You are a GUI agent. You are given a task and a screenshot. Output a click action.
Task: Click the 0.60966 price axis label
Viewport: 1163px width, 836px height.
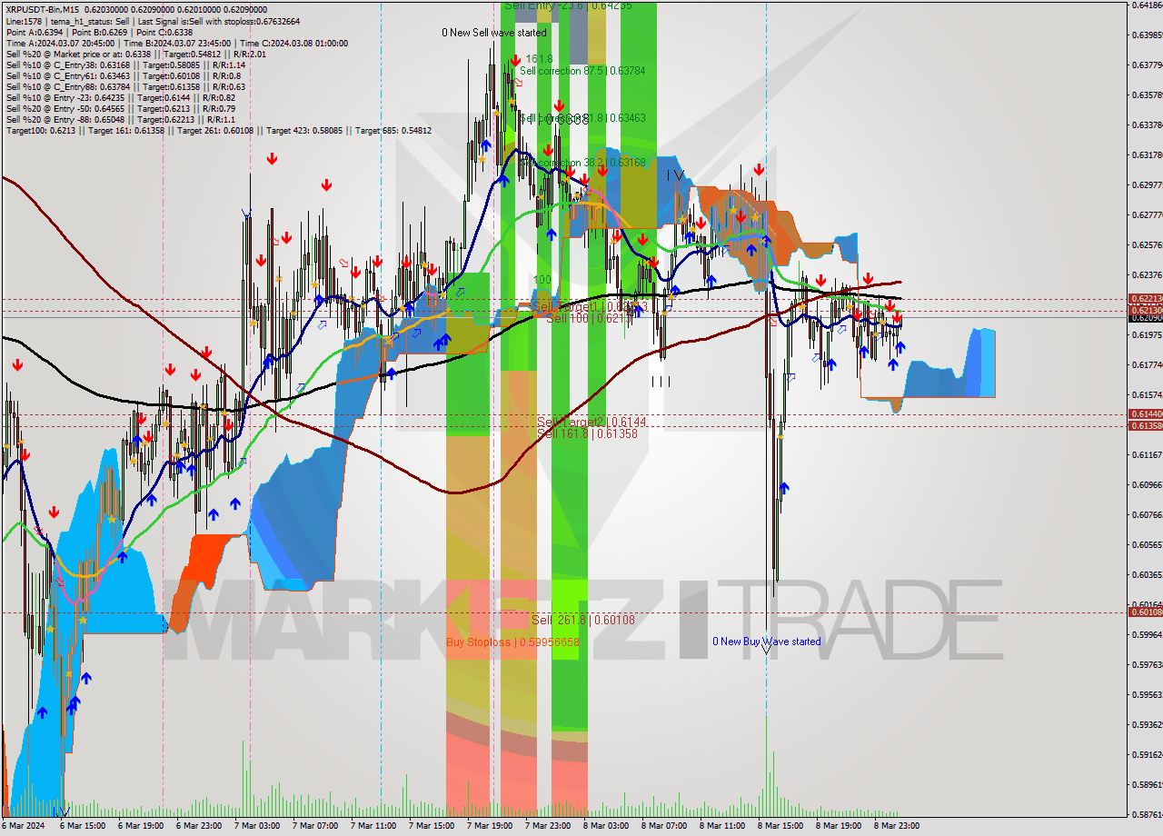[1147, 484]
